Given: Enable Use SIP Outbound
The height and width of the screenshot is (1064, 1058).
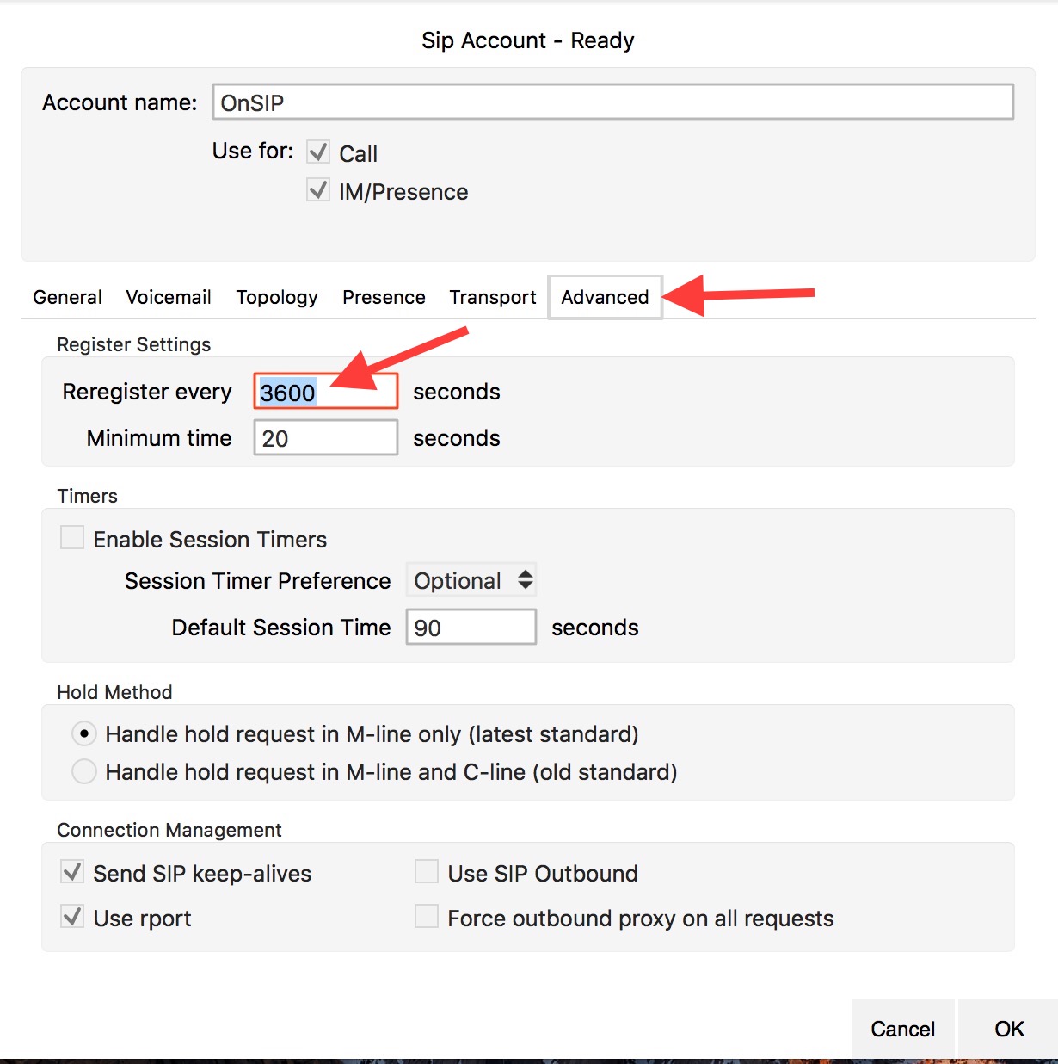Looking at the screenshot, I should [x=427, y=871].
